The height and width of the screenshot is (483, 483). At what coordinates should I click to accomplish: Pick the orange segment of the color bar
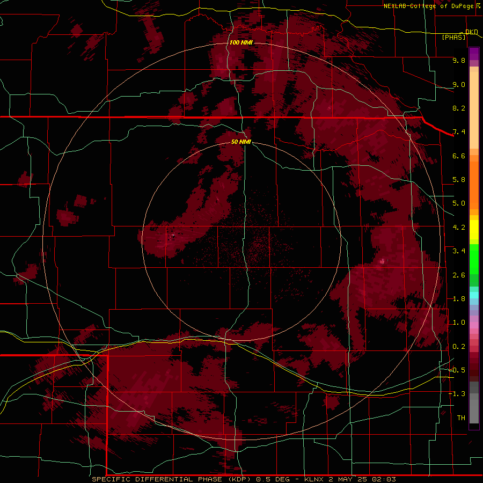(x=474, y=185)
